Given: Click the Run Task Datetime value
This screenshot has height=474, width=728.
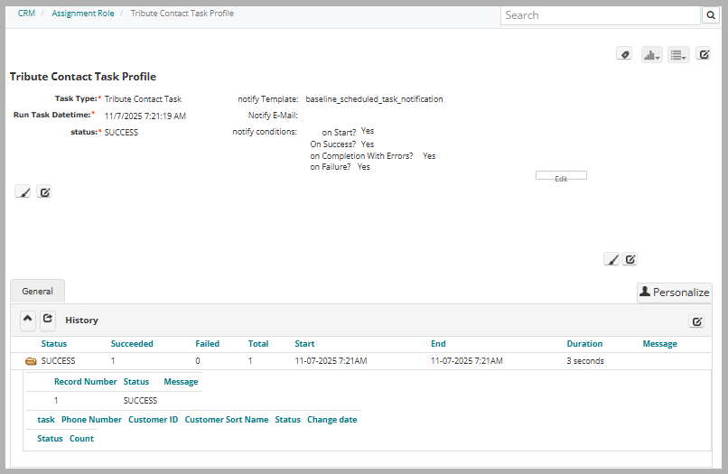Looking at the screenshot, I should [x=145, y=116].
